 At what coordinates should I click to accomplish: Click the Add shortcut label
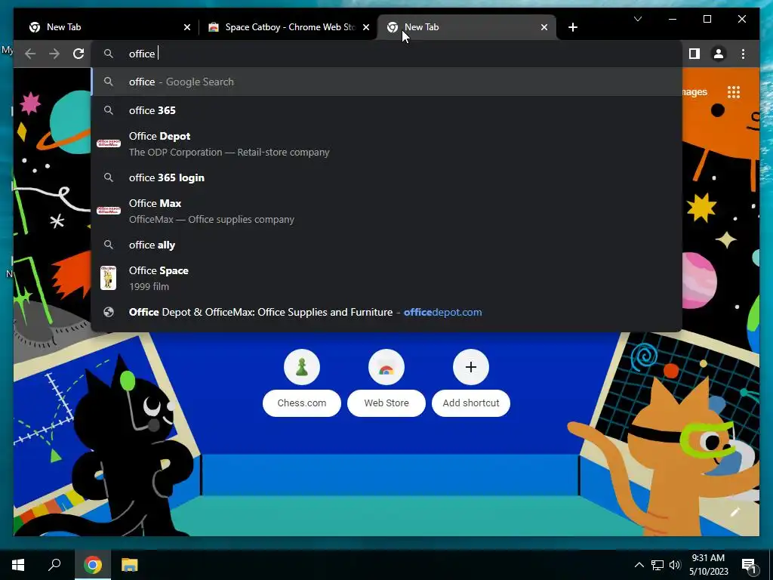471,403
